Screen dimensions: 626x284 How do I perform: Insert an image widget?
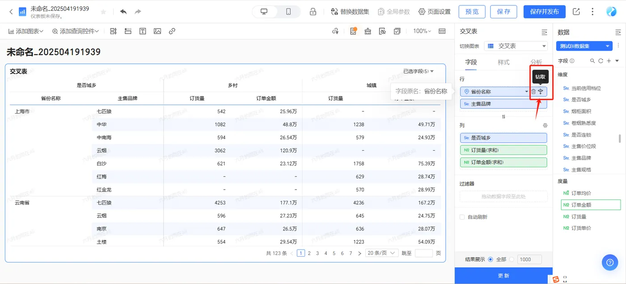[x=157, y=31]
